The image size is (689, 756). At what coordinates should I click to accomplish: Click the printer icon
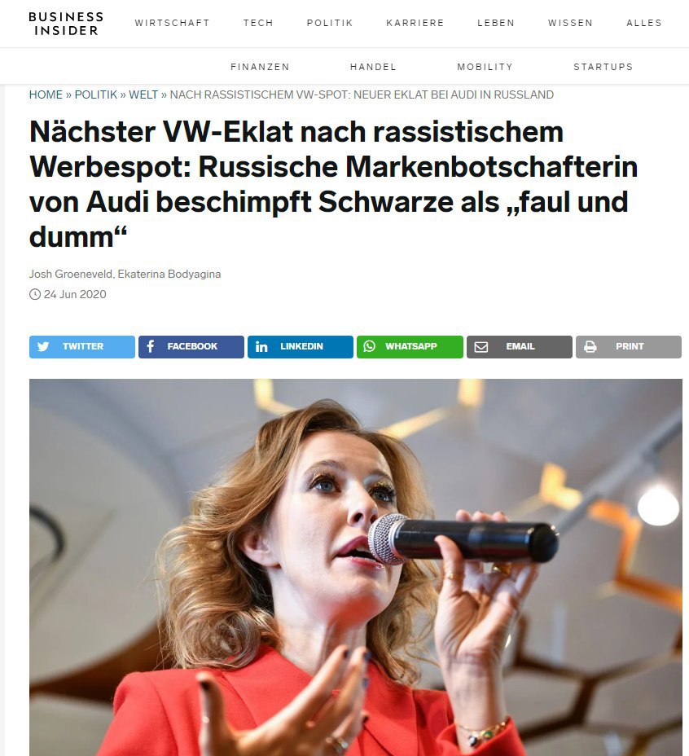(x=590, y=347)
